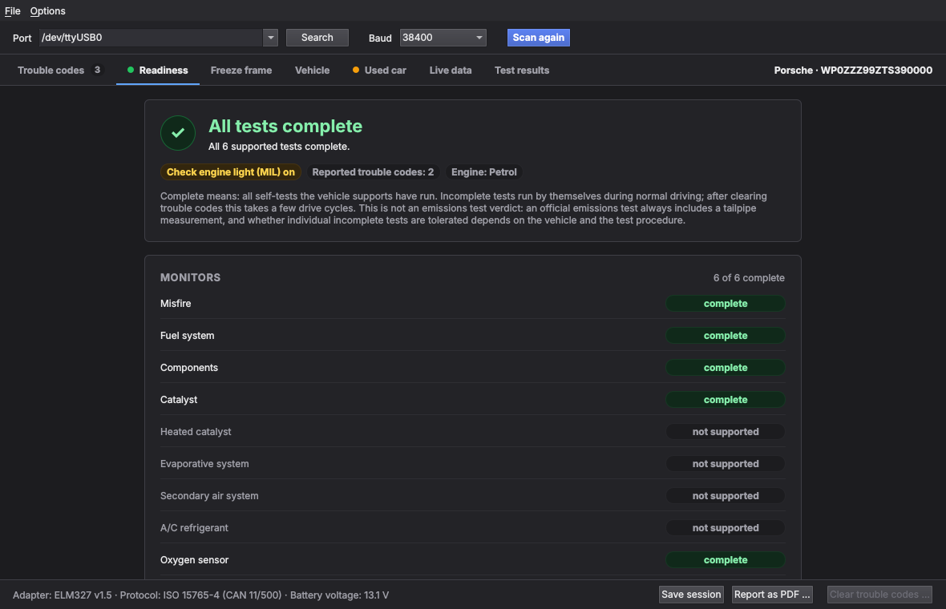946x609 pixels.
Task: Click the trouble codes count badge 3
Action: [97, 70]
